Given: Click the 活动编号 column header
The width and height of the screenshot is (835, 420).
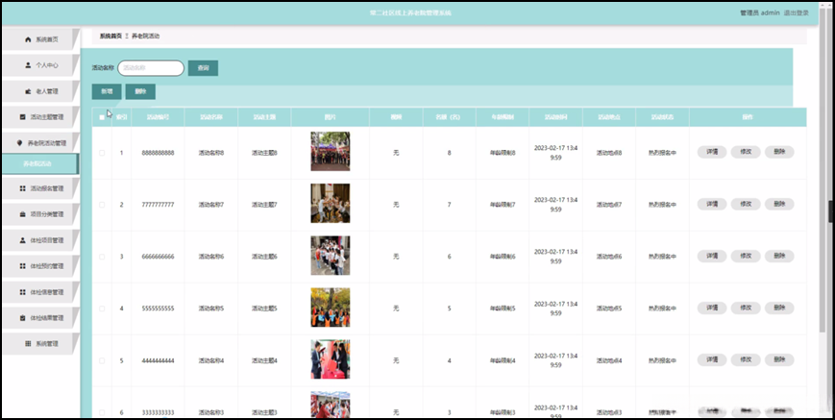Looking at the screenshot, I should click(x=158, y=117).
